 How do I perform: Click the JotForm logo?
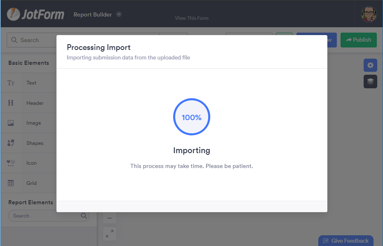click(x=35, y=14)
